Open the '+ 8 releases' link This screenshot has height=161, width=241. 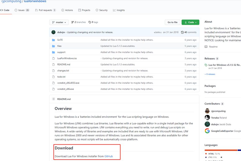click(210, 74)
